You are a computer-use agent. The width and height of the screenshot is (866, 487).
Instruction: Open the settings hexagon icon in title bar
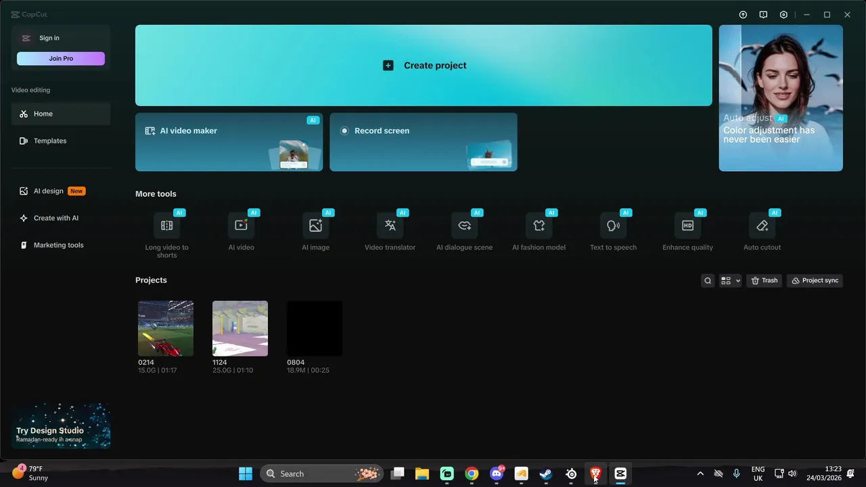click(783, 14)
